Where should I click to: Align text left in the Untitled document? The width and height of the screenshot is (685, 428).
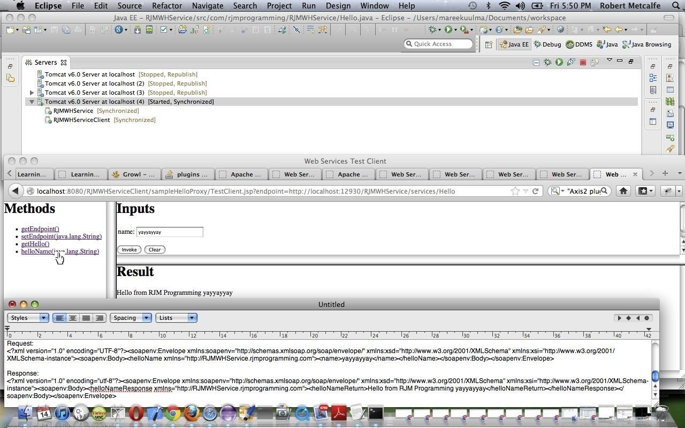point(59,318)
